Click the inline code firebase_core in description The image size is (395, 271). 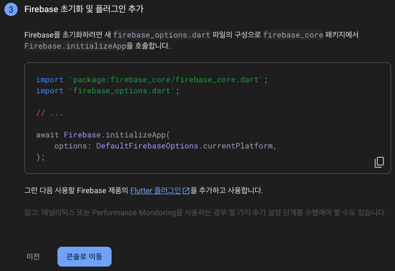(x=293, y=35)
